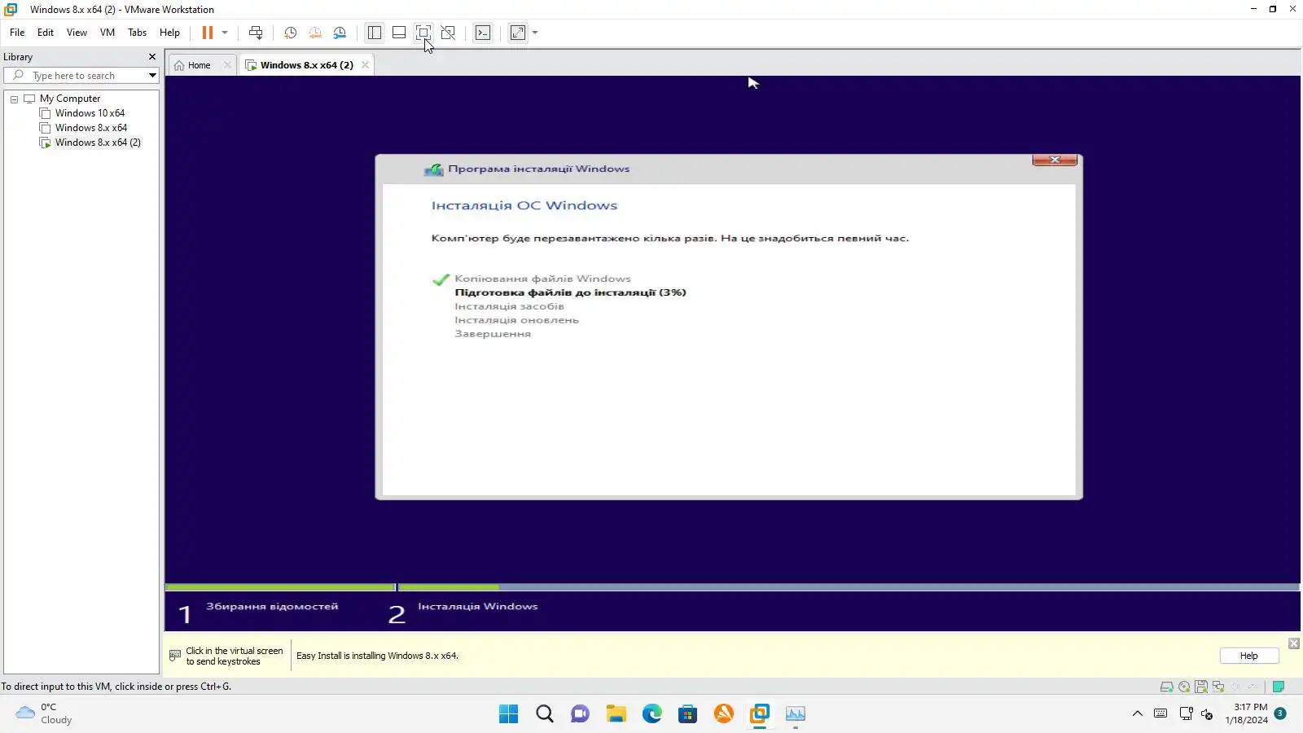This screenshot has height=733, width=1303.
Task: Expand the library search options dropdown
Action: coord(152,76)
